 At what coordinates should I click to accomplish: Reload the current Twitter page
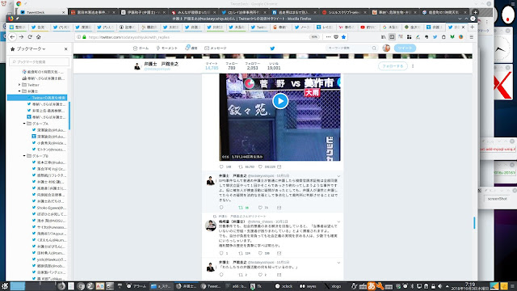point(30,37)
